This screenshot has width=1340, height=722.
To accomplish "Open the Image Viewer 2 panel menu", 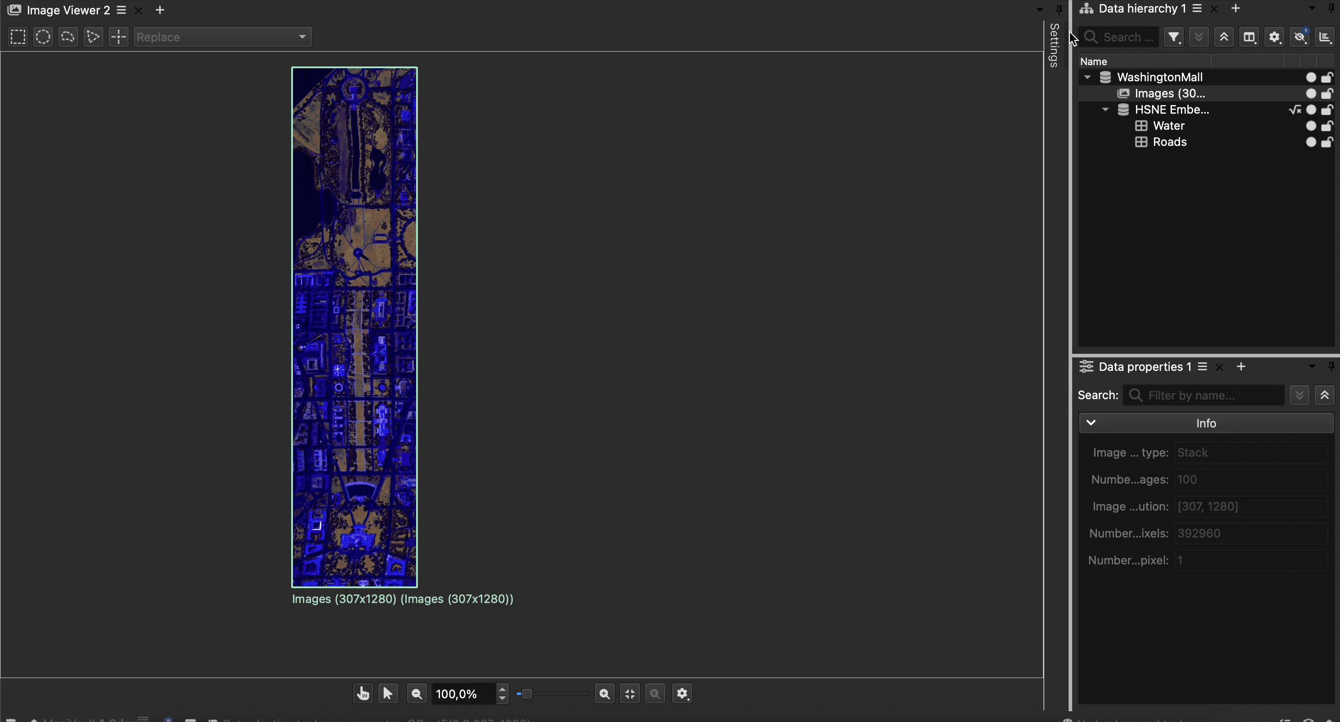I will pos(121,9).
